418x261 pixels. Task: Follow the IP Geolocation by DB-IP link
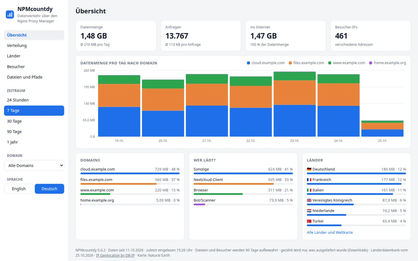[115, 255]
